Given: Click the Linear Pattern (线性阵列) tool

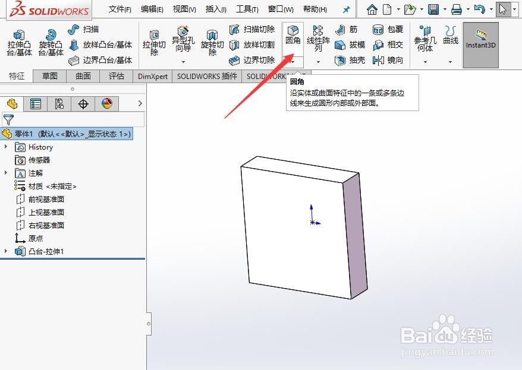Looking at the screenshot, I should [318, 39].
